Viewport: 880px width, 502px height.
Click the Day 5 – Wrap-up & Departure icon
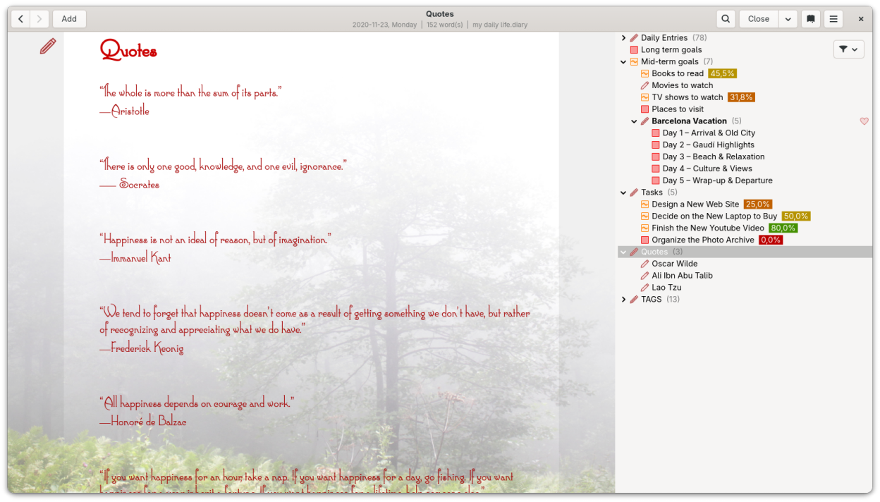(x=656, y=180)
